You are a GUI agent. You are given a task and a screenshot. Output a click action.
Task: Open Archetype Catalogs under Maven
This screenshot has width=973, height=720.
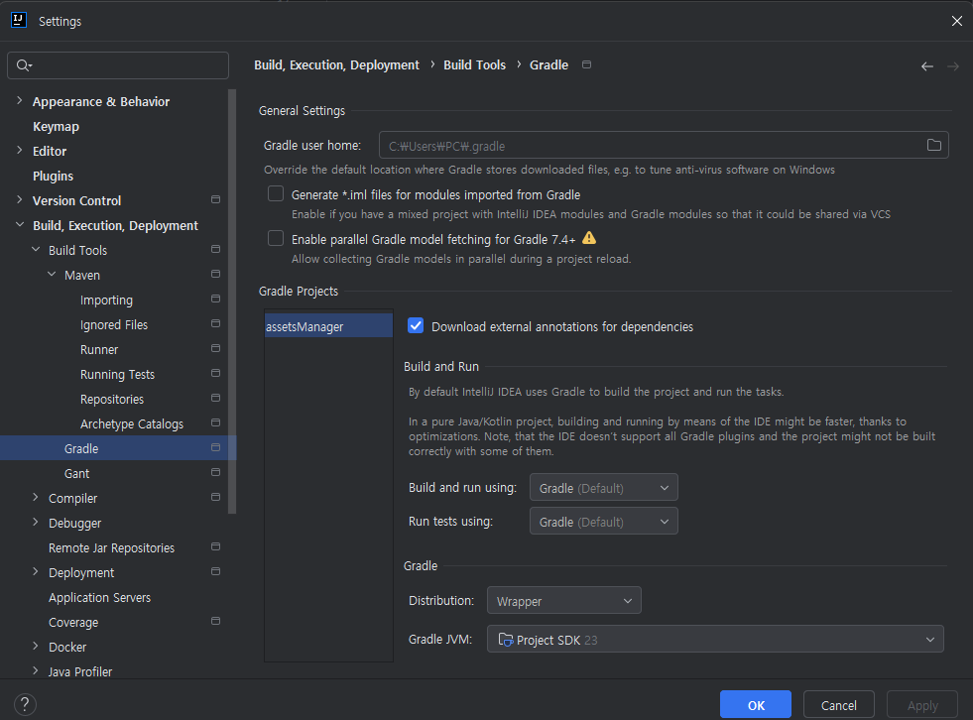coord(132,423)
